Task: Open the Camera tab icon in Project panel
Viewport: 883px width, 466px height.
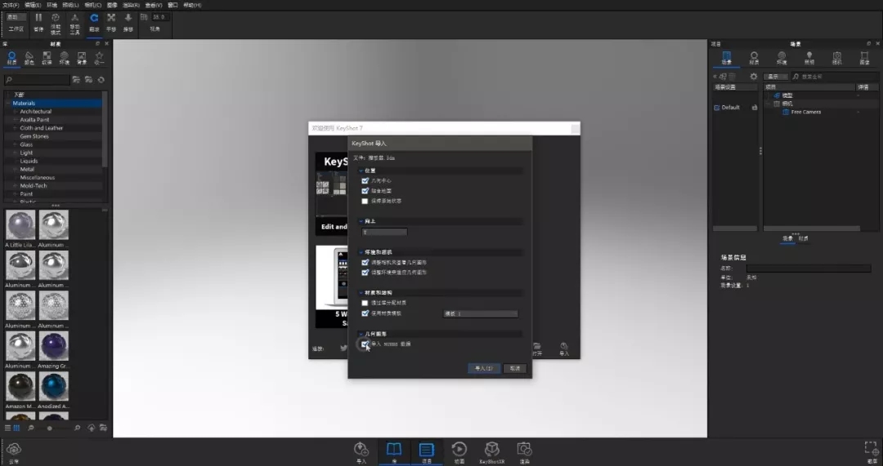Action: coord(837,55)
